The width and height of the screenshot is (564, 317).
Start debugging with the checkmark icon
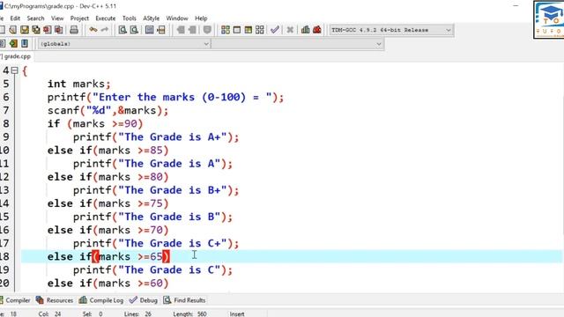pyautogui.click(x=275, y=30)
